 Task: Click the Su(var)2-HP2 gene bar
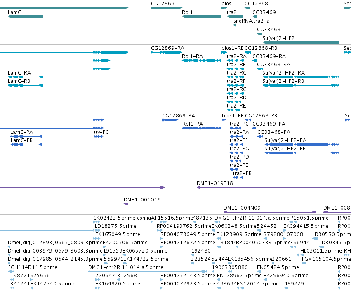point(301,42)
